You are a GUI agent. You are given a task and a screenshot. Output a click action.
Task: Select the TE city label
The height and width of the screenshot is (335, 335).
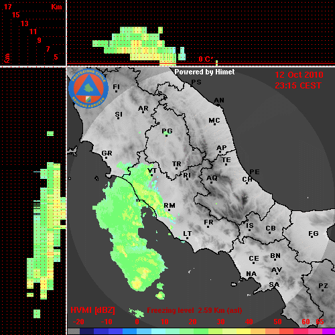click(226, 160)
